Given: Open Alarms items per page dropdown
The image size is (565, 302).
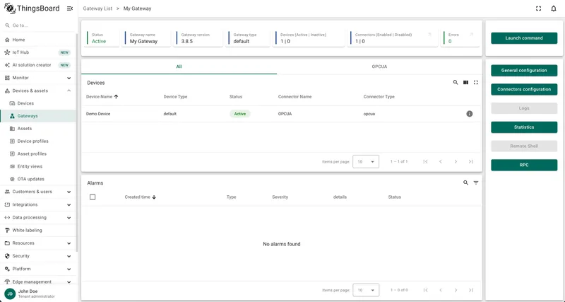Looking at the screenshot, I should tap(366, 290).
